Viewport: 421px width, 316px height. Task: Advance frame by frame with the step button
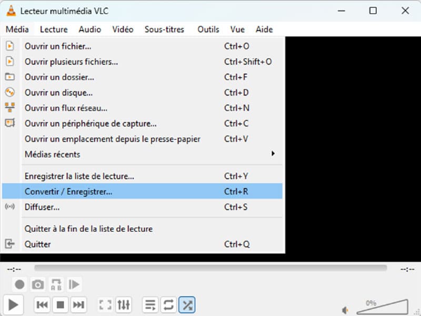(x=74, y=284)
